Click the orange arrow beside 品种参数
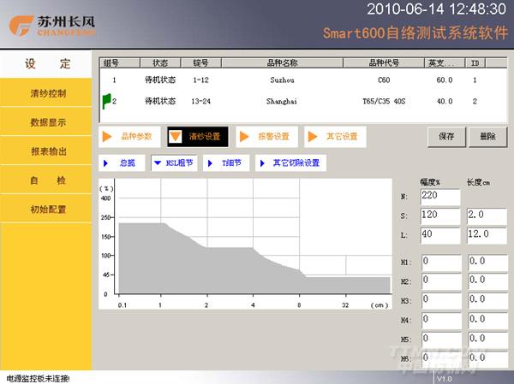This screenshot has width=514, height=384. pos(108,136)
